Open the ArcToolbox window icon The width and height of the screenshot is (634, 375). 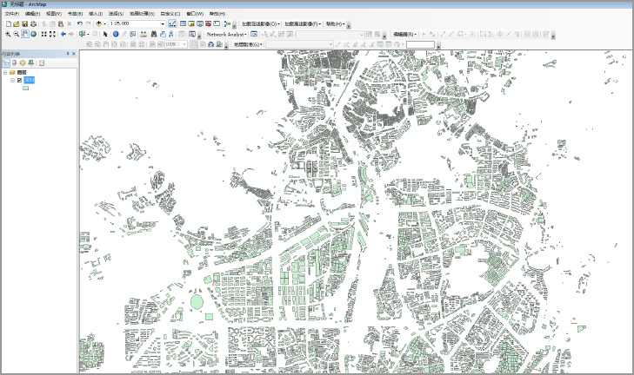208,24
